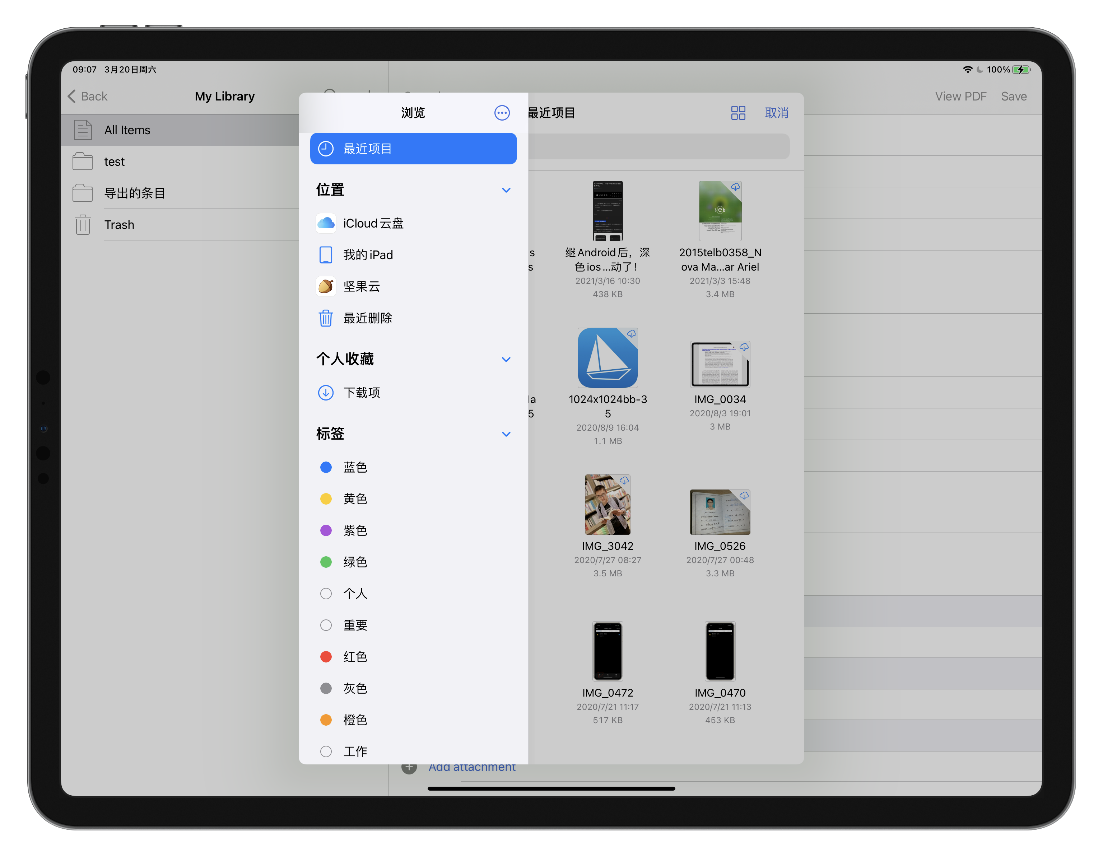Select the 工作 tag
1103x857 pixels.
(x=413, y=751)
